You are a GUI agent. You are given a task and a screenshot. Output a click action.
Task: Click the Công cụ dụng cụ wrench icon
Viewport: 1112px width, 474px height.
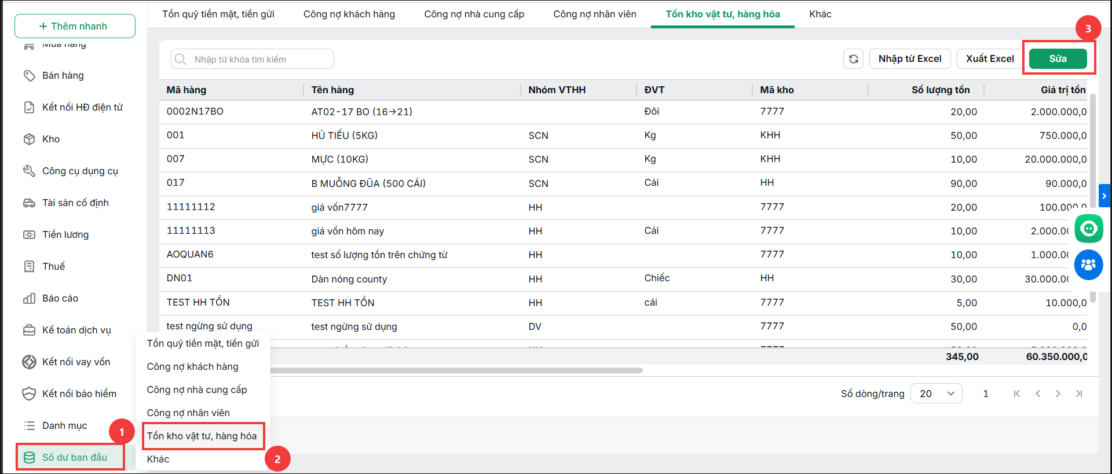point(29,171)
